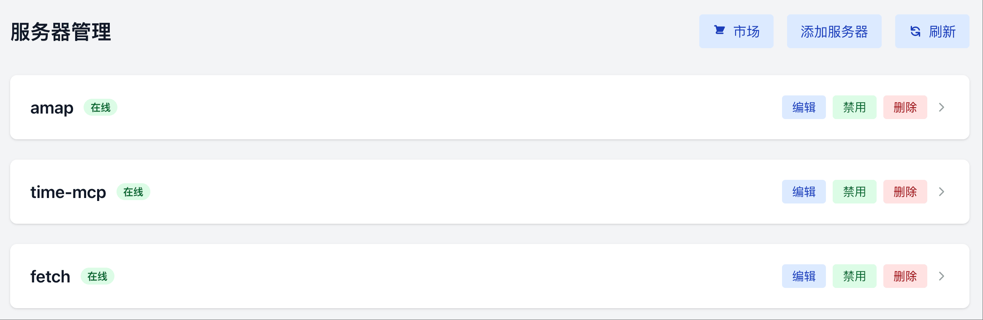Edit the amap server
This screenshot has width=983, height=320.
click(804, 107)
